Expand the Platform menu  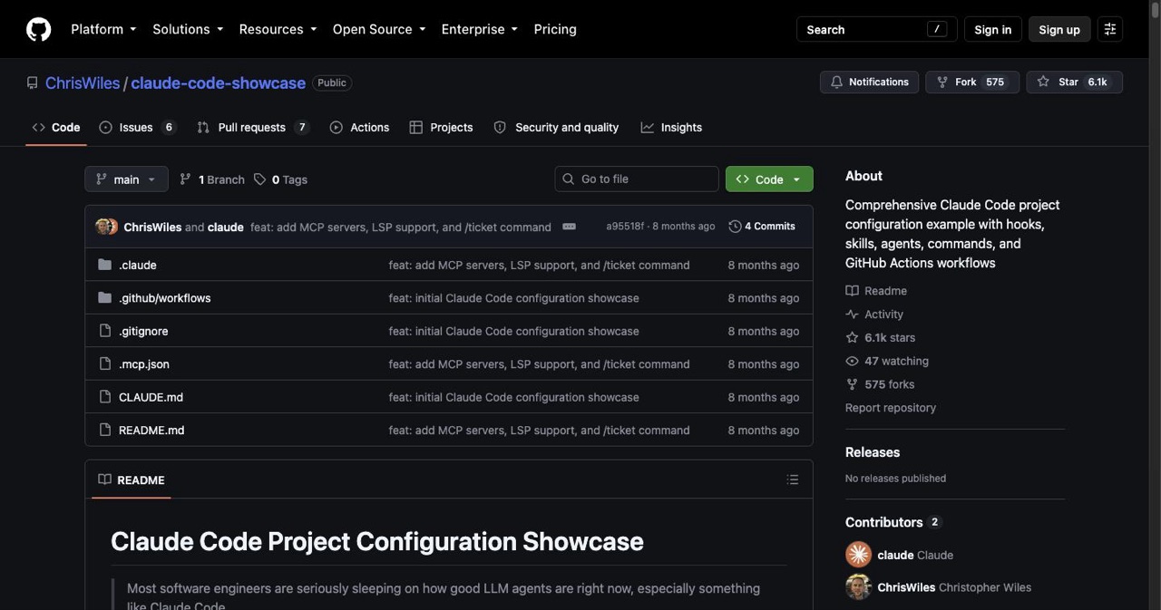[x=103, y=29]
